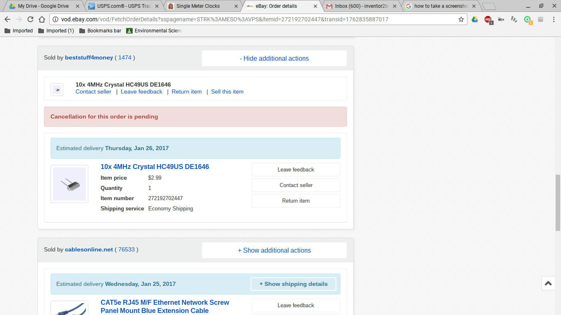View site information icon in address bar
The image size is (561, 315).
pyautogui.click(x=55, y=19)
